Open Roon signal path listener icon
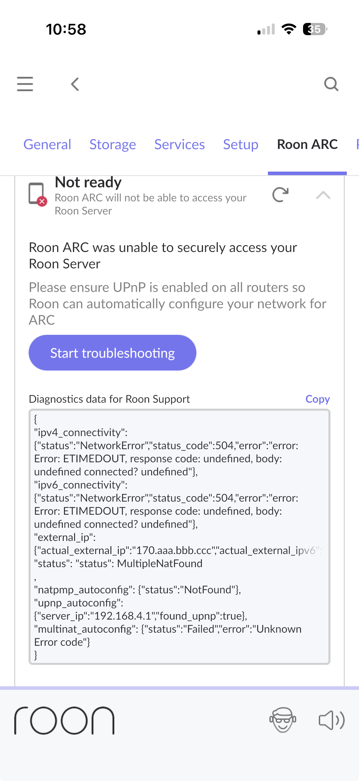 click(x=283, y=720)
